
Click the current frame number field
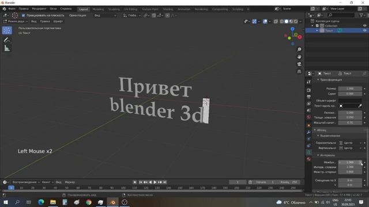[x=238, y=182]
